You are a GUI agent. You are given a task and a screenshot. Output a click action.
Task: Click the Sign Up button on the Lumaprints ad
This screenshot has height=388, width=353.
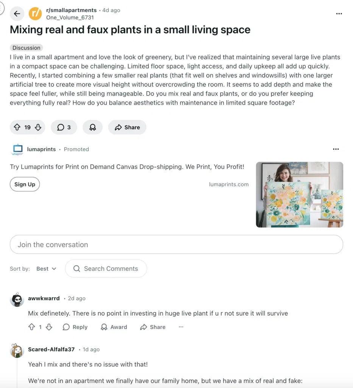pos(25,184)
